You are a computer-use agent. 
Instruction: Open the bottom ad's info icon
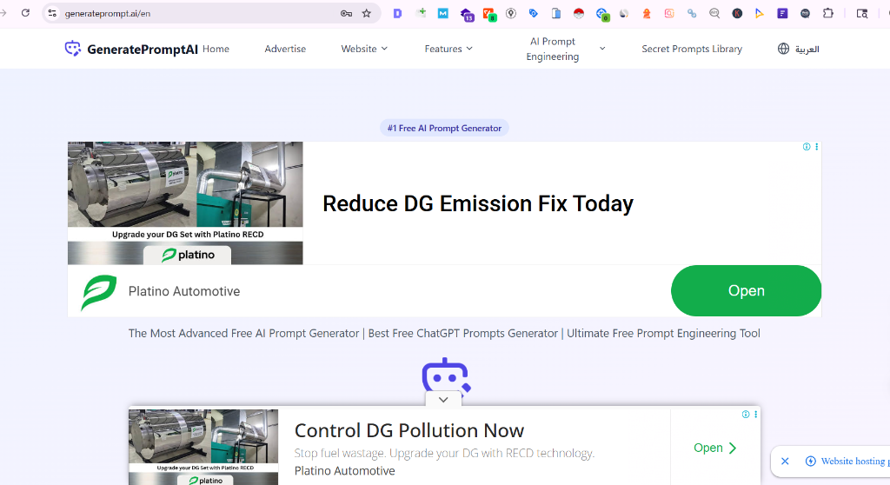click(x=746, y=415)
